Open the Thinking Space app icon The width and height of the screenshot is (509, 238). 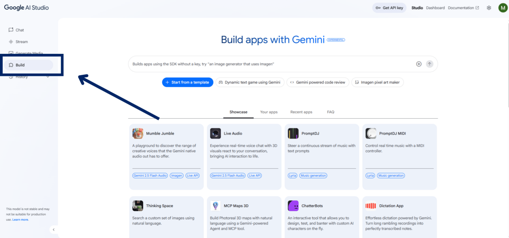[x=138, y=206]
